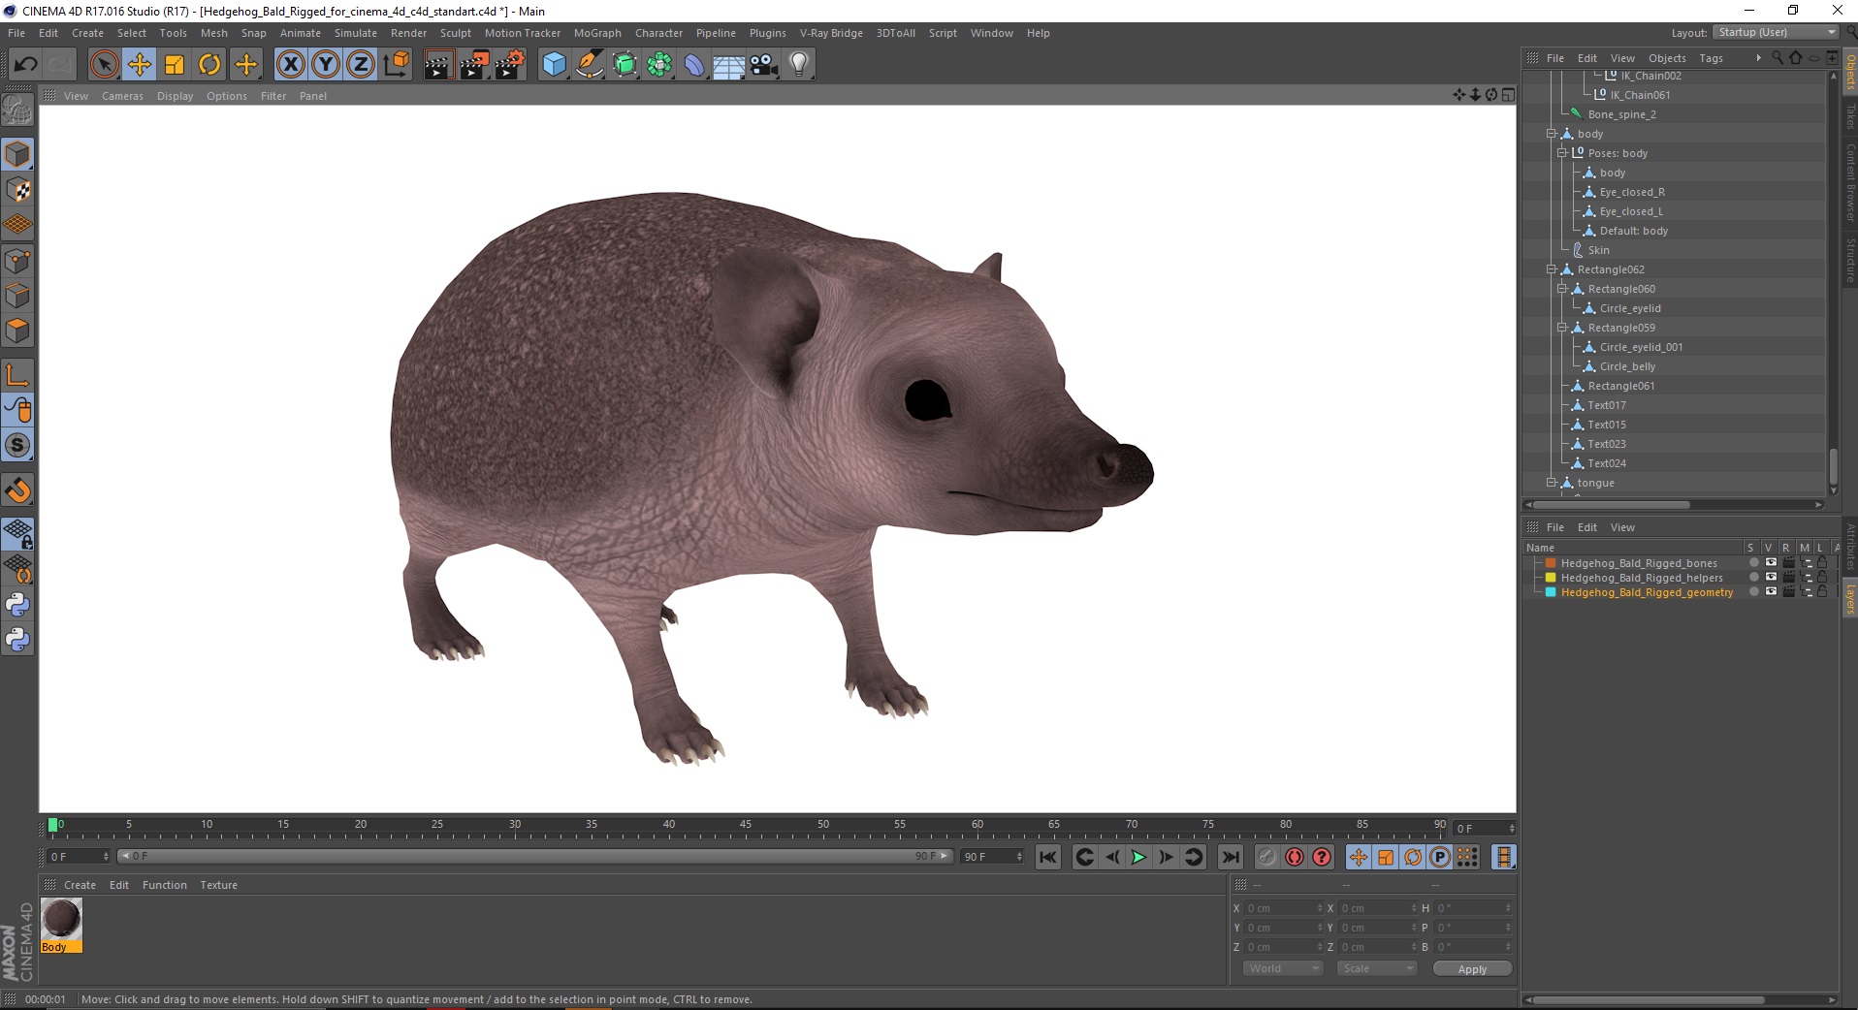Toggle the X axis lock
The height and width of the screenshot is (1010, 1858).
click(x=290, y=65)
